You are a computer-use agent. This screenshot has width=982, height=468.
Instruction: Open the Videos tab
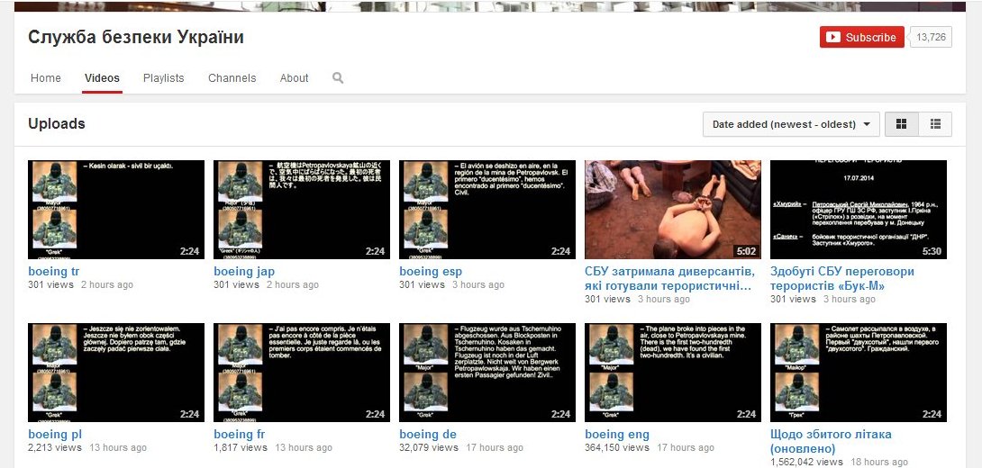(x=102, y=78)
